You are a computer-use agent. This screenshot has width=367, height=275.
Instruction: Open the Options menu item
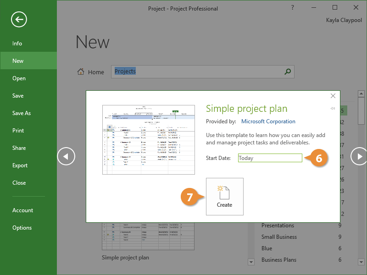pos(22,228)
